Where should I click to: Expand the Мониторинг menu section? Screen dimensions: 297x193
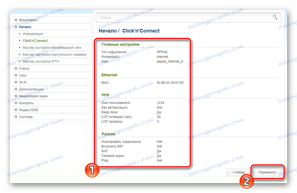52,20
